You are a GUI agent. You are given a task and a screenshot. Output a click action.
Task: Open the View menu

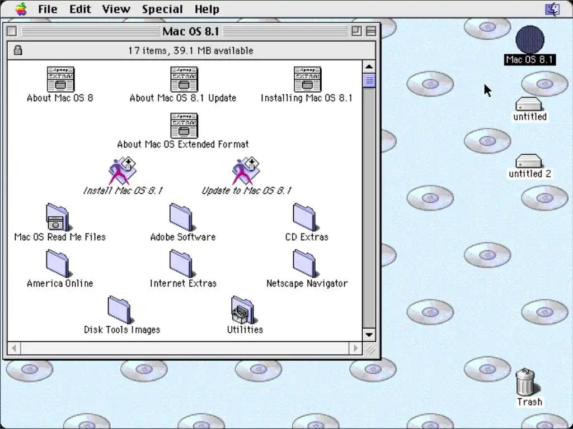(x=116, y=9)
